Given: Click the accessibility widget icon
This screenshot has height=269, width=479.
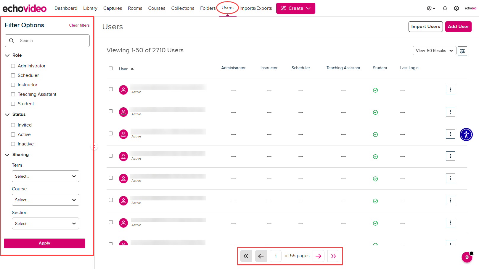Looking at the screenshot, I should [466, 134].
